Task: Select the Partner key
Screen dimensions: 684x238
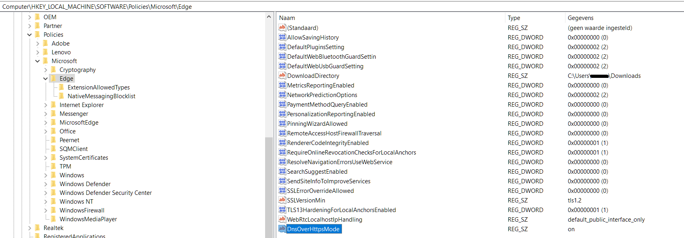Action: click(53, 26)
